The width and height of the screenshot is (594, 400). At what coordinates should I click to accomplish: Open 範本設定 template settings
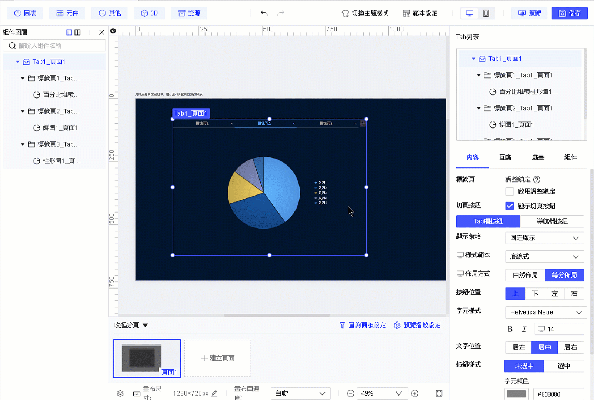[x=420, y=13]
